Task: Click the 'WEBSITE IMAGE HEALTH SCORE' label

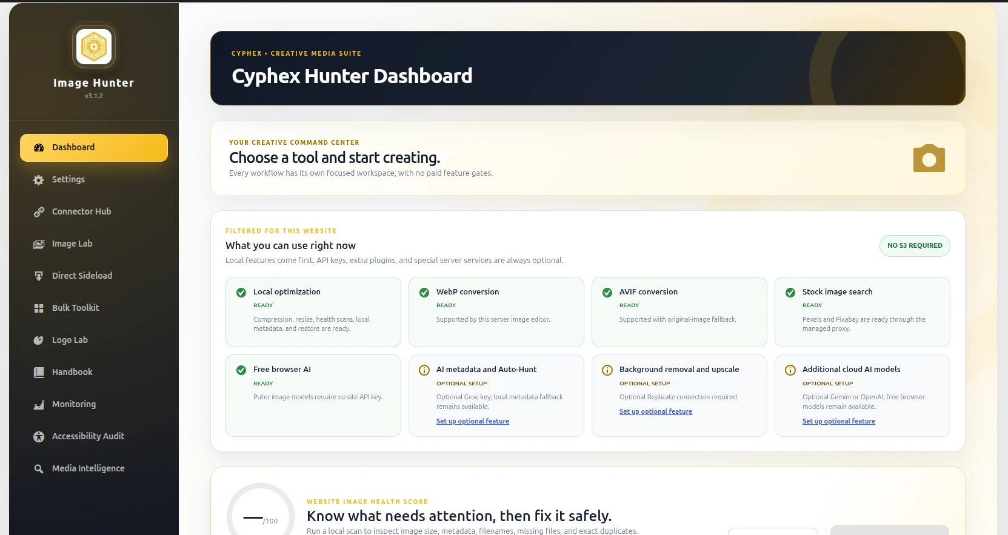Action: (x=367, y=502)
